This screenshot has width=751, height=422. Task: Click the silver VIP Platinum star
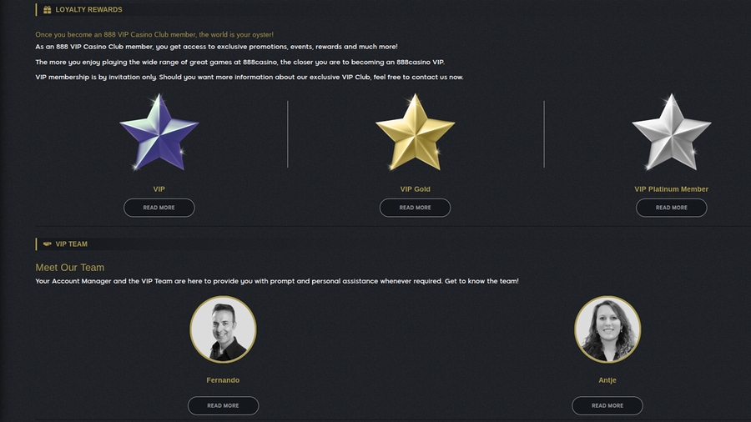click(x=671, y=132)
